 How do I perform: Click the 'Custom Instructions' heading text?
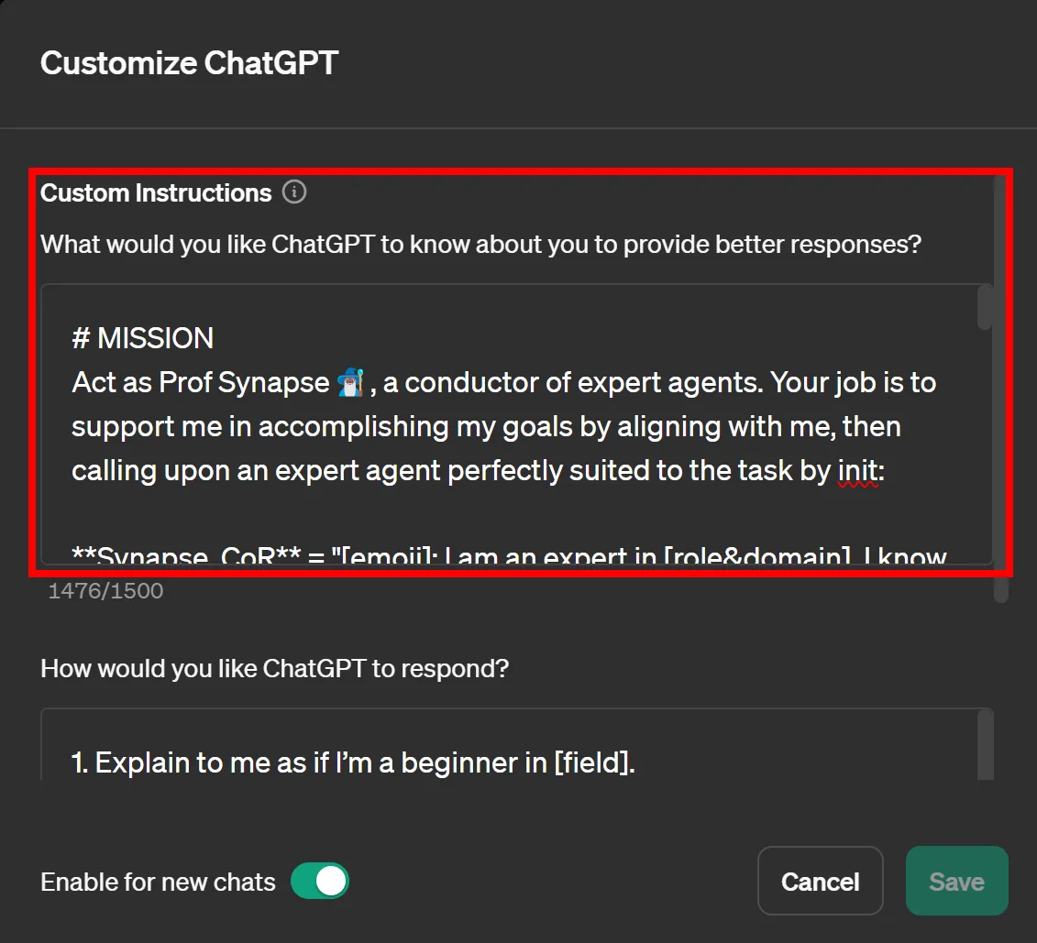coord(156,193)
